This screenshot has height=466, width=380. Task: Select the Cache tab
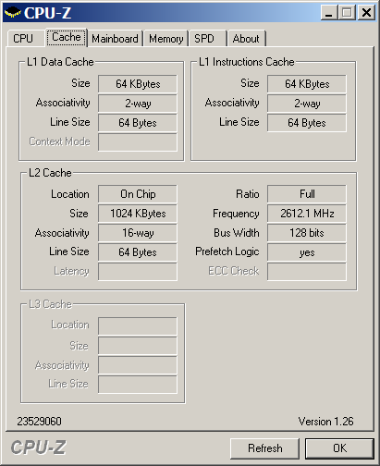pyautogui.click(x=67, y=37)
